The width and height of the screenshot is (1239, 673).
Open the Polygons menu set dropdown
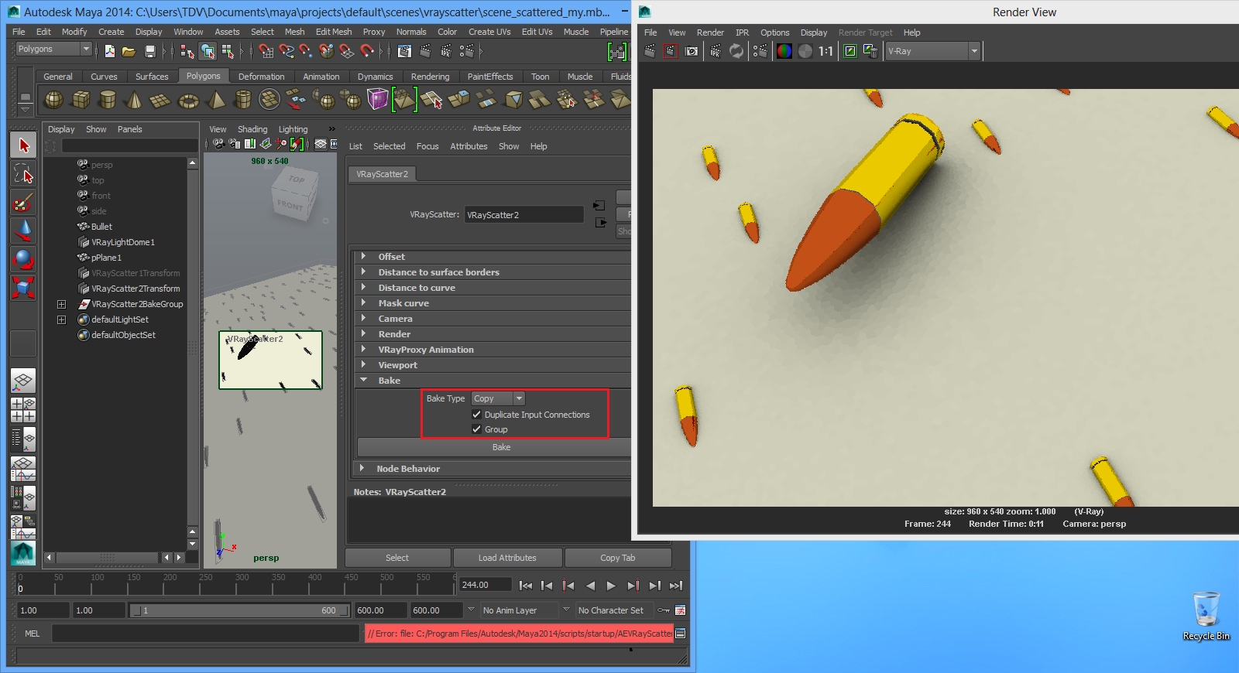pyautogui.click(x=54, y=49)
